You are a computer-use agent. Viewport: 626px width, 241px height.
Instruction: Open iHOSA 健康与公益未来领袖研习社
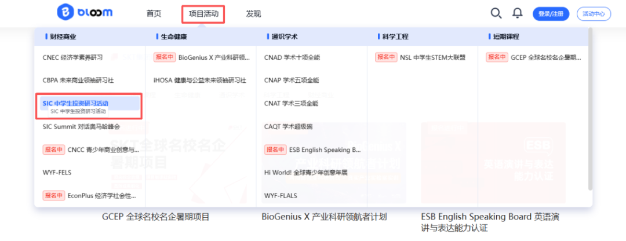pyautogui.click(x=199, y=80)
